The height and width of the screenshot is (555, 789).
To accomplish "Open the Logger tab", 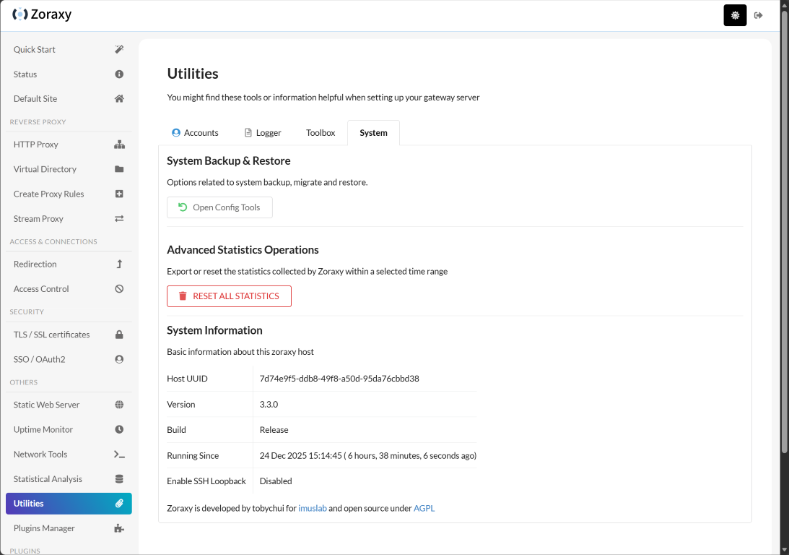I will click(263, 133).
